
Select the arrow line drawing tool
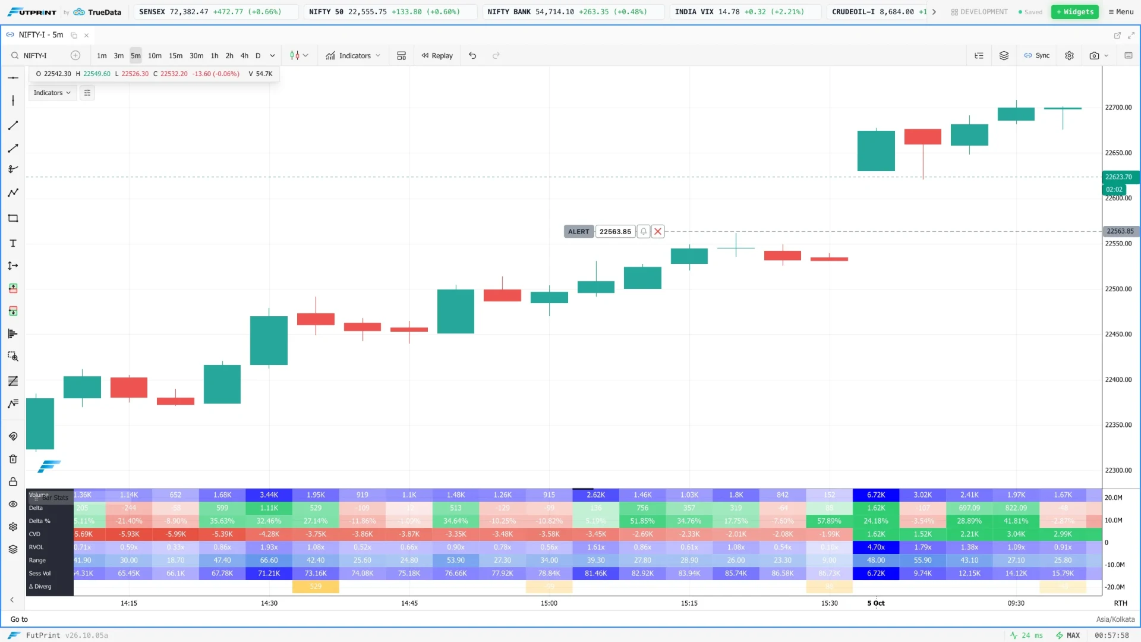click(x=13, y=148)
